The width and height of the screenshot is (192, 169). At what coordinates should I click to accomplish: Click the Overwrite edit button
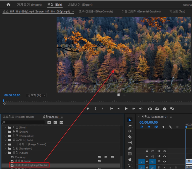157,109
